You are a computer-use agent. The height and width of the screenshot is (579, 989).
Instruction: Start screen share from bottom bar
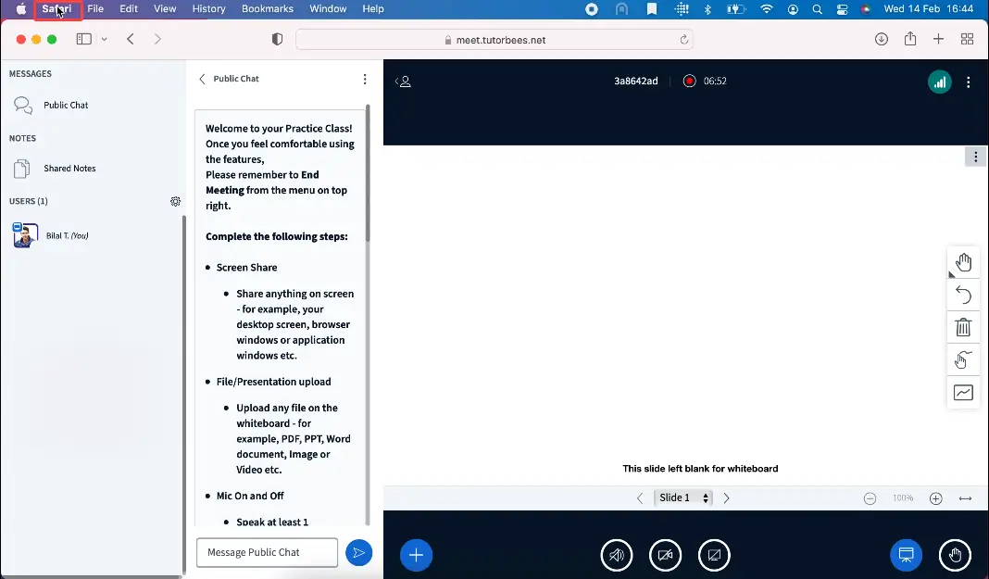point(714,555)
